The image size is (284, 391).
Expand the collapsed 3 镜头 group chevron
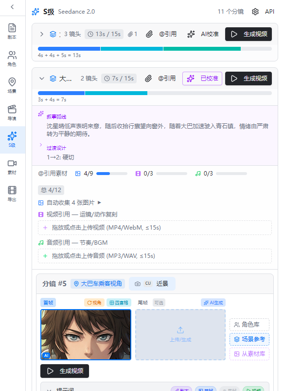[42, 34]
